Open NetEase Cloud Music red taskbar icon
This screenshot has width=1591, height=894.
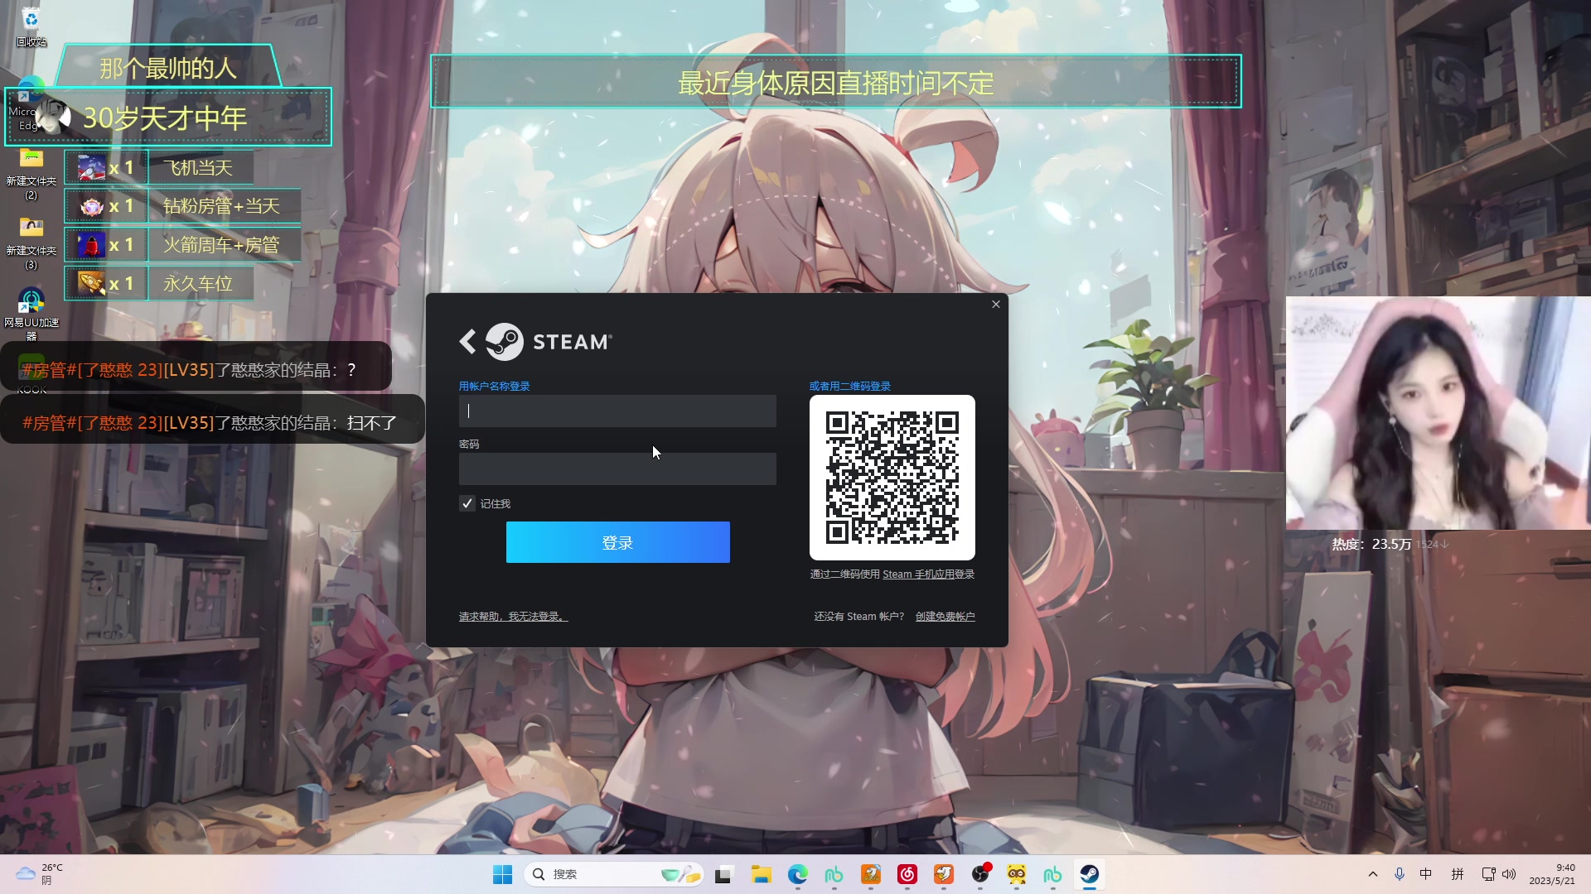tap(907, 874)
